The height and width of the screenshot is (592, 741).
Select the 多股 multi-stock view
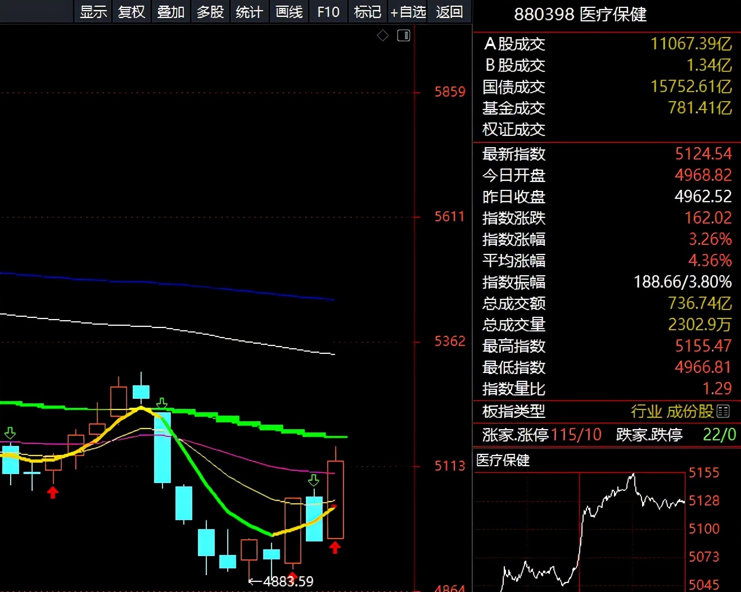[x=210, y=12]
